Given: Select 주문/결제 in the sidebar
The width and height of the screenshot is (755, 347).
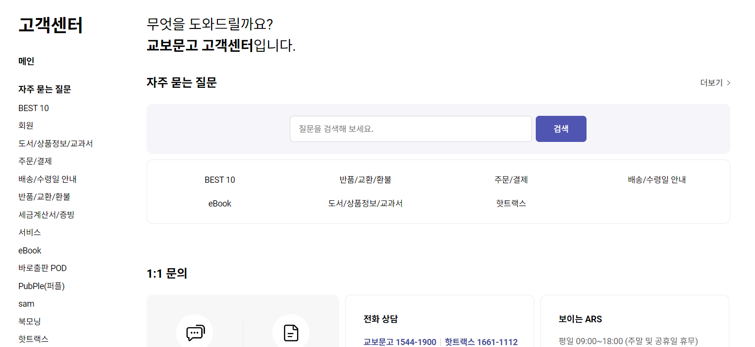Looking at the screenshot, I should click(x=35, y=161).
